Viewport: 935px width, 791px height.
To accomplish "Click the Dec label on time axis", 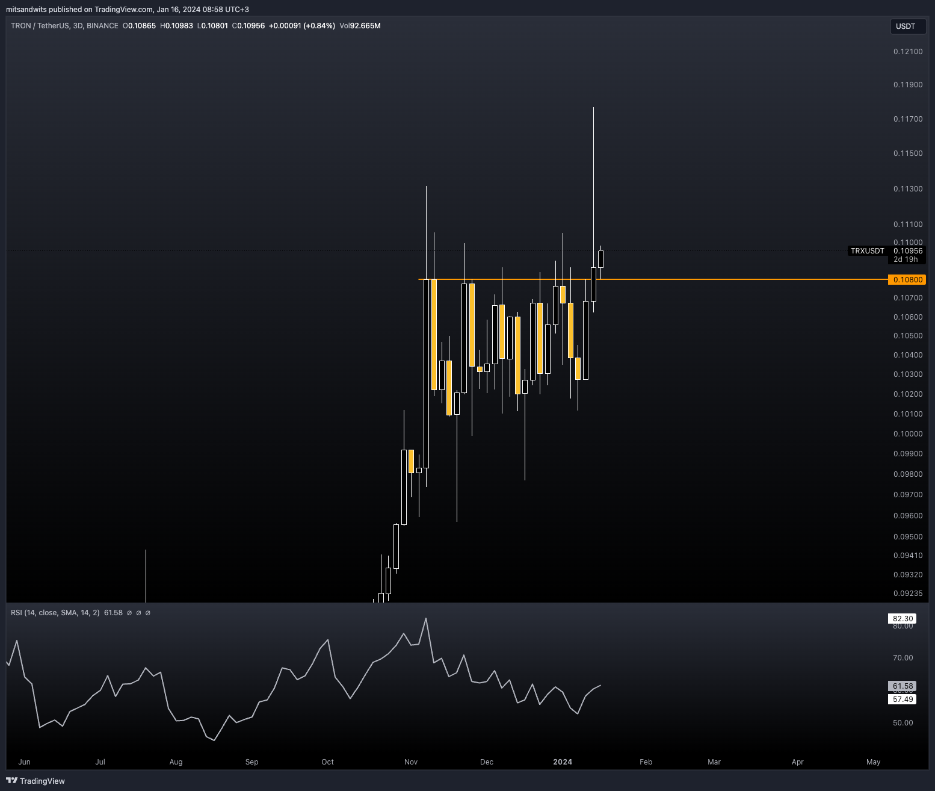I will (487, 762).
